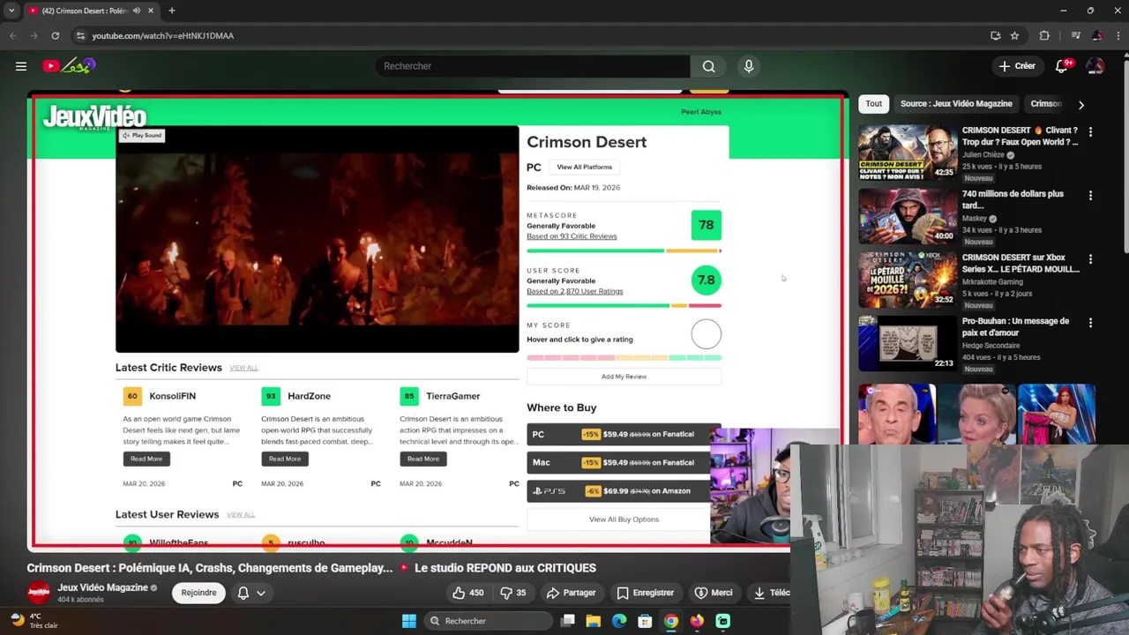
Task: Open Firefox from taskbar
Action: pyautogui.click(x=697, y=621)
